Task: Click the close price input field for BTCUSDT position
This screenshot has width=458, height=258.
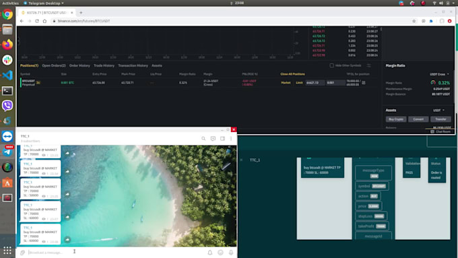Action: 315,83
